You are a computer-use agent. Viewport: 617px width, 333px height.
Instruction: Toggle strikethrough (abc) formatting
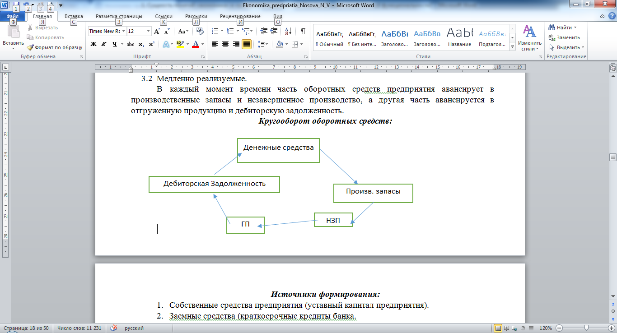(131, 44)
